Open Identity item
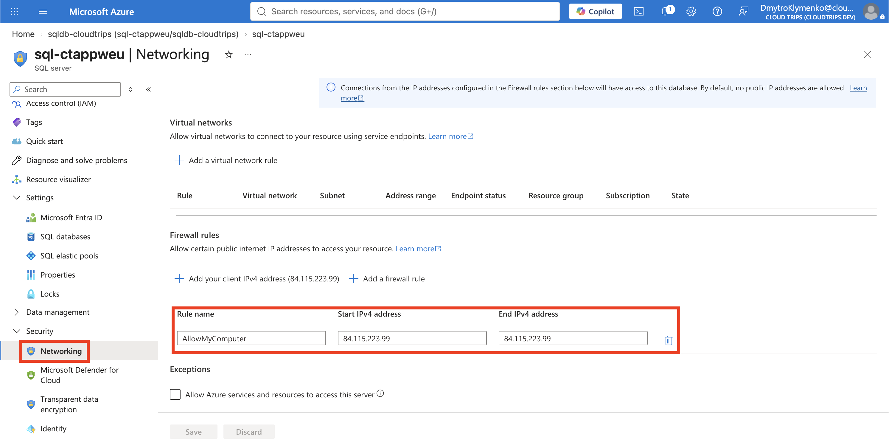This screenshot has width=889, height=440. click(53, 428)
